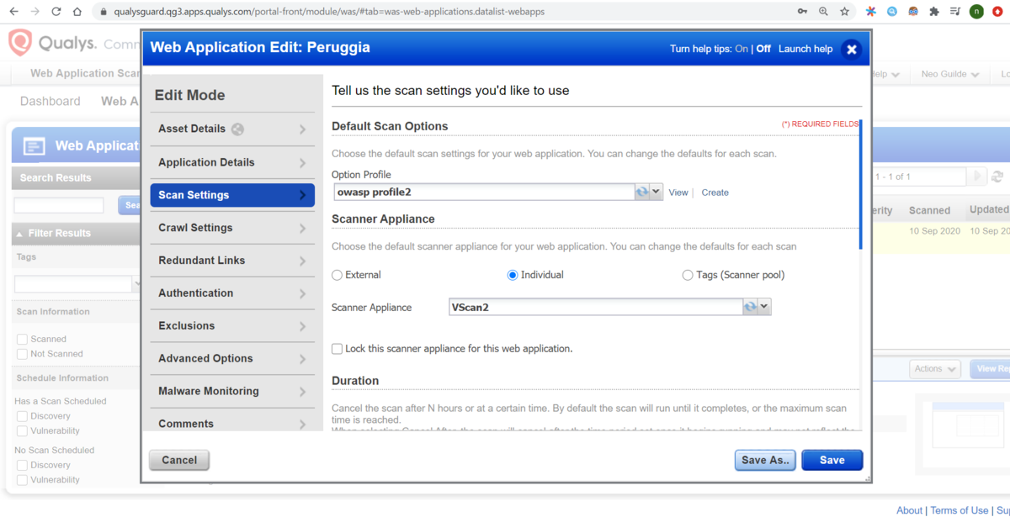
Task: Open the Extensions puzzle icon
Action: (x=934, y=12)
